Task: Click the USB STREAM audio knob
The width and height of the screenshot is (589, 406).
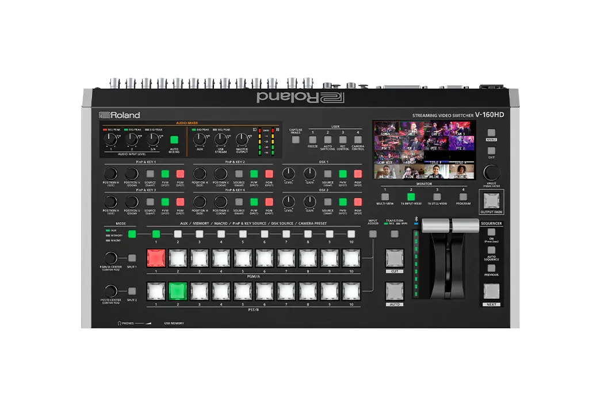Action: point(221,139)
